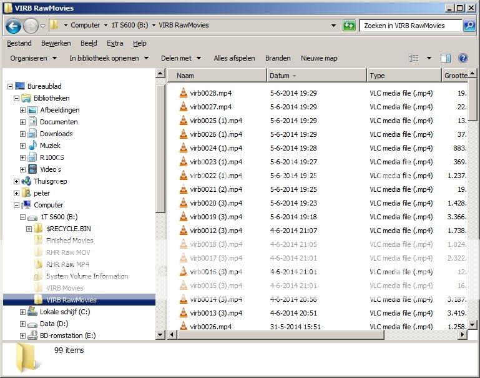Click the search magnifier icon
Viewport: 480px width, 378px height.
pos(469,26)
